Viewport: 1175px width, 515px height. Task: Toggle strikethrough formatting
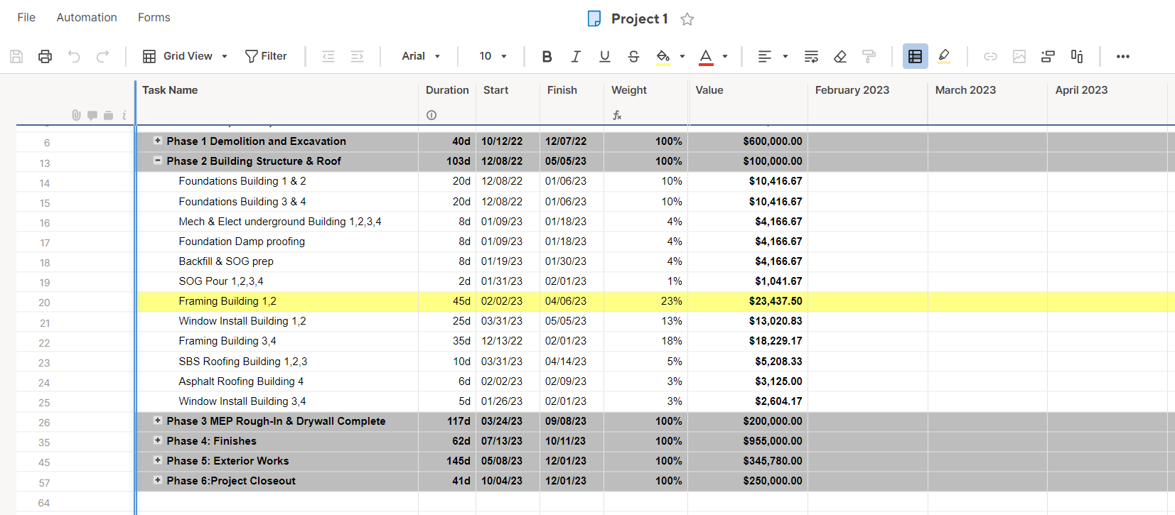tap(633, 56)
